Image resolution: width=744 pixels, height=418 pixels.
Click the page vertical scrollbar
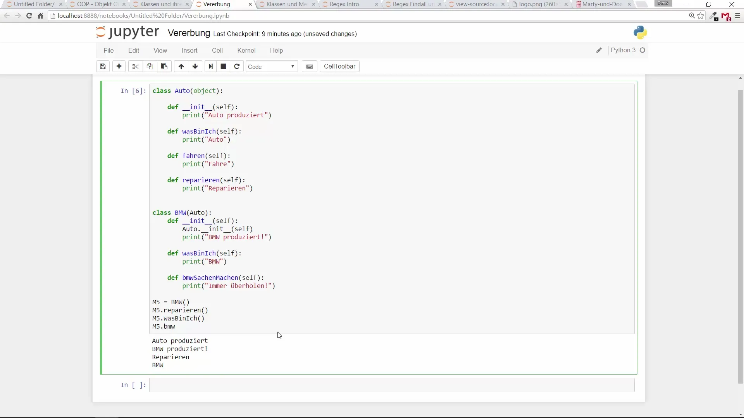click(741, 236)
